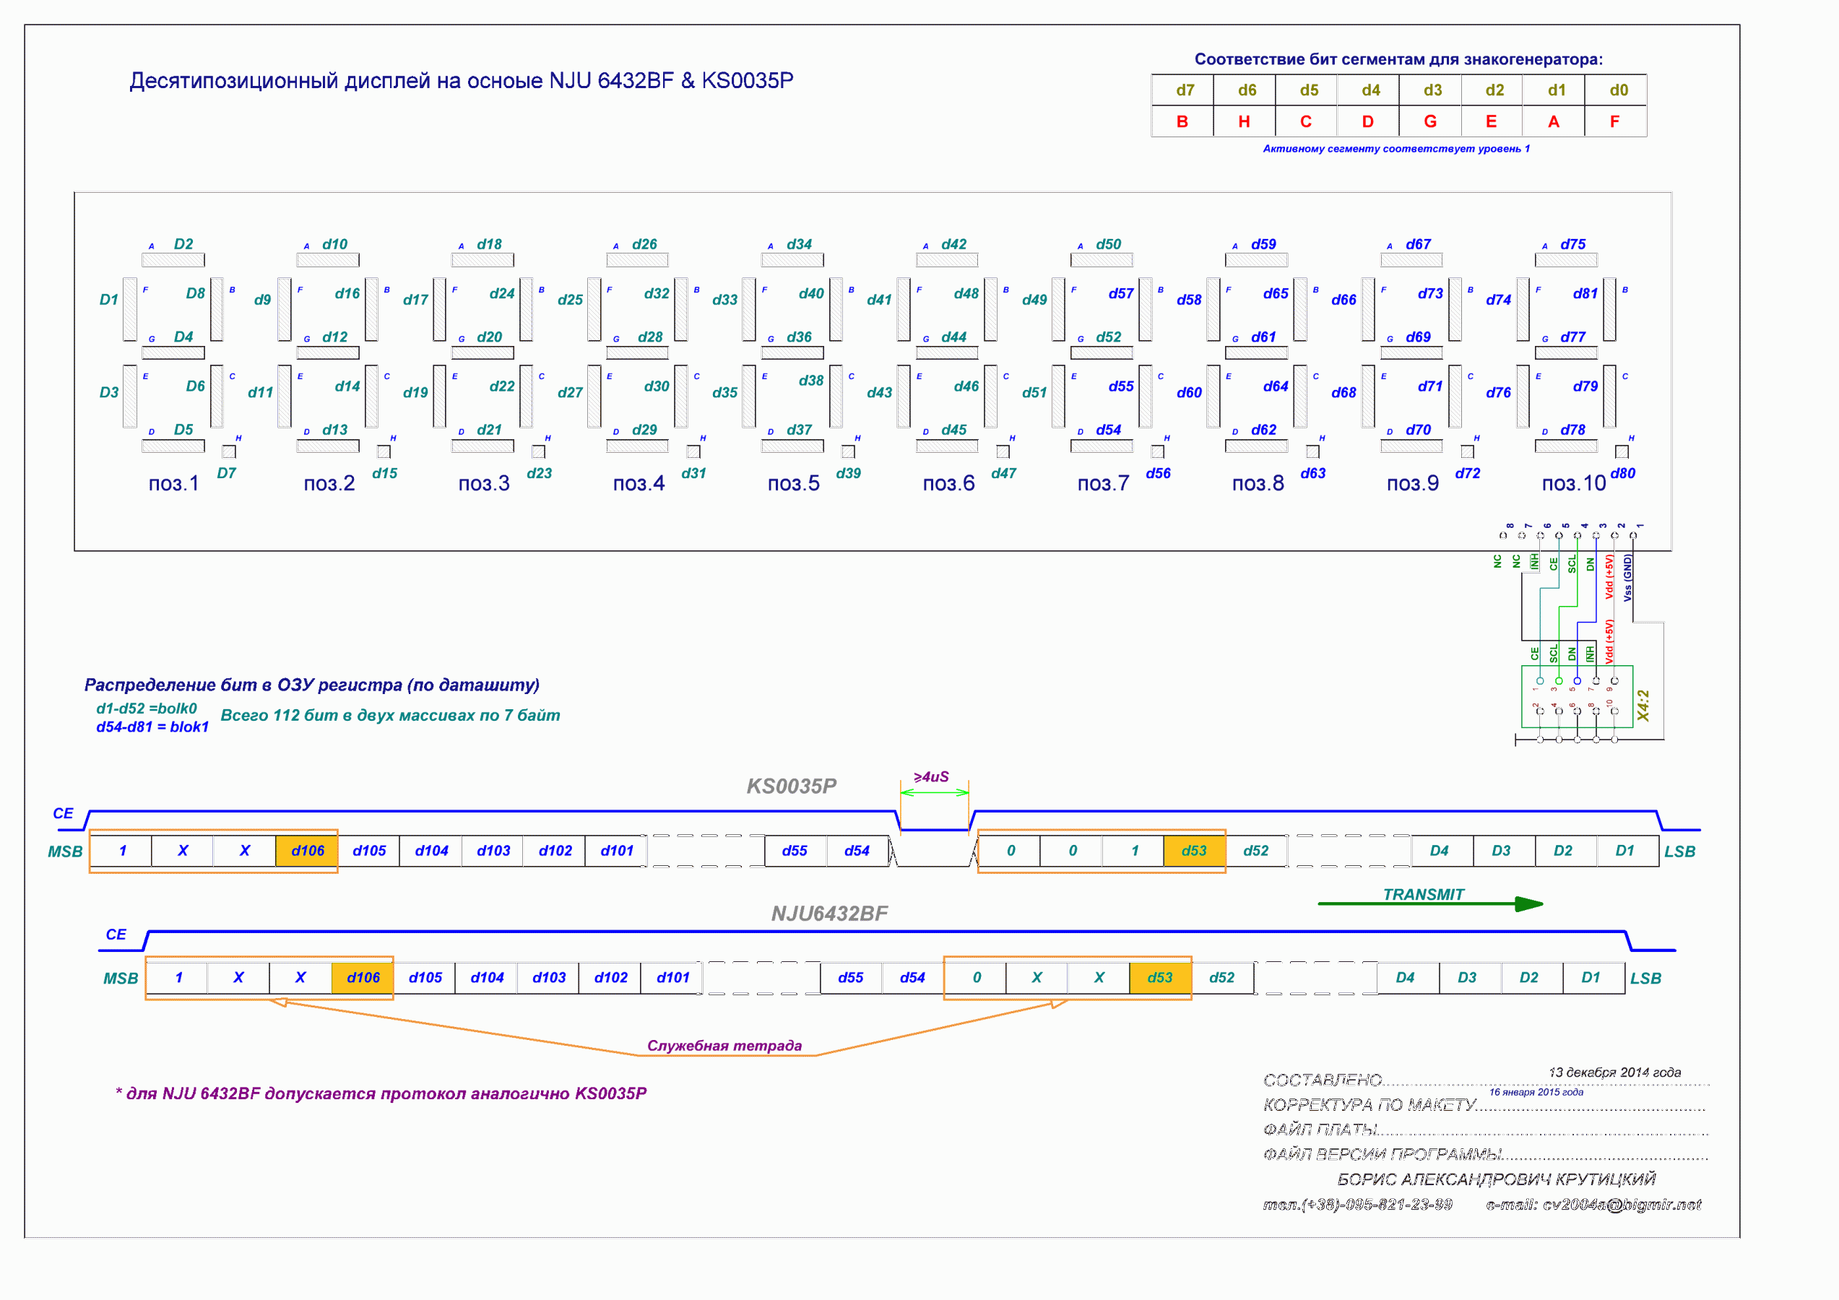Click the heading "Распределение бит в ОЗУ регистра (по даташиту)"

(x=311, y=685)
